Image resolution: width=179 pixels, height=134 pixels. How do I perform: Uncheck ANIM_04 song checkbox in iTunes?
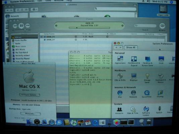point(45,40)
